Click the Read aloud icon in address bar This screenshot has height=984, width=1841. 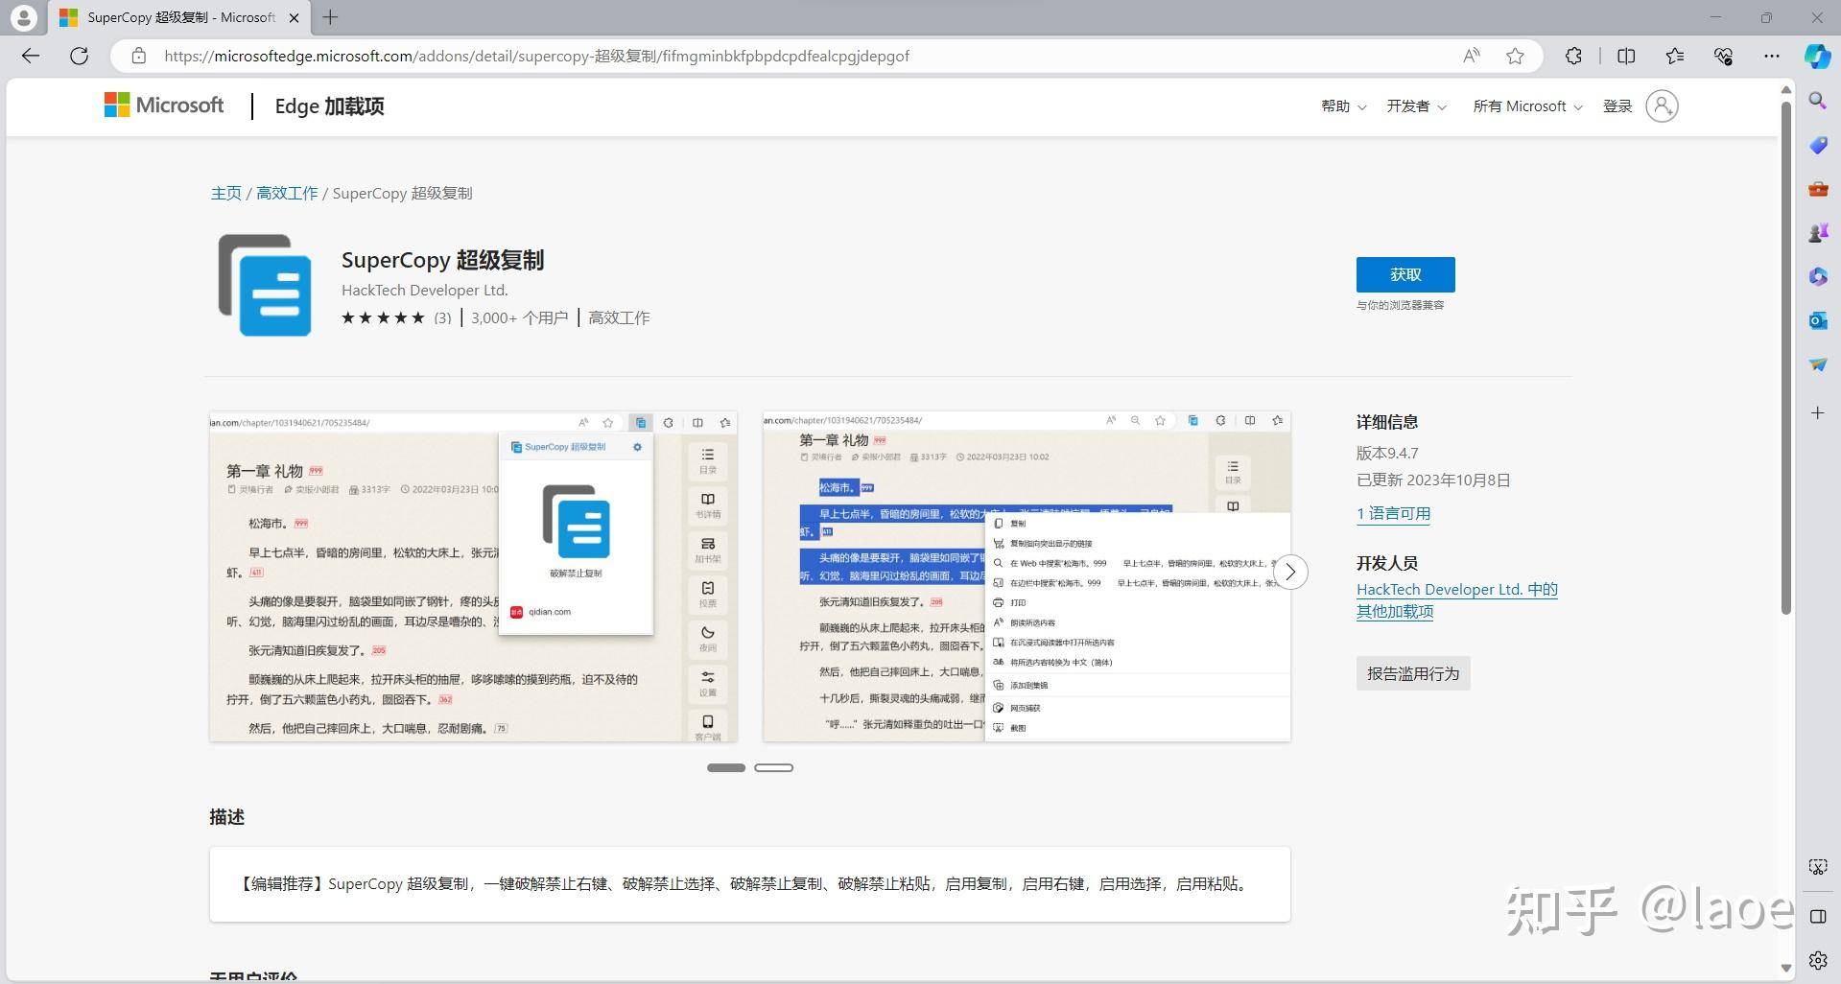pyautogui.click(x=1471, y=56)
